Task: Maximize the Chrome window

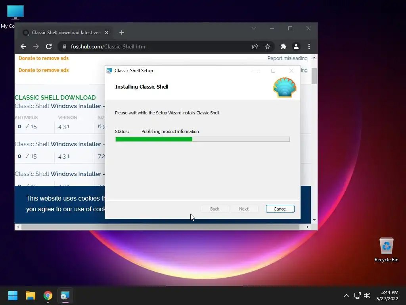Action: point(290,28)
